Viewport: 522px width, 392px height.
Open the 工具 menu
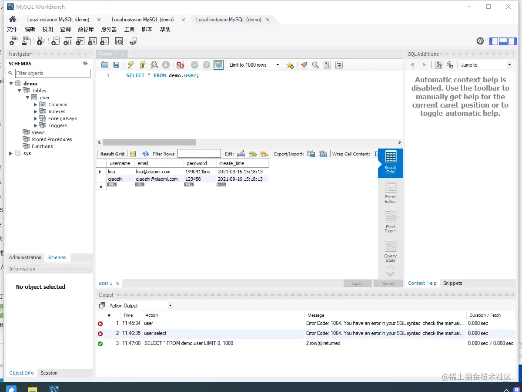click(129, 30)
